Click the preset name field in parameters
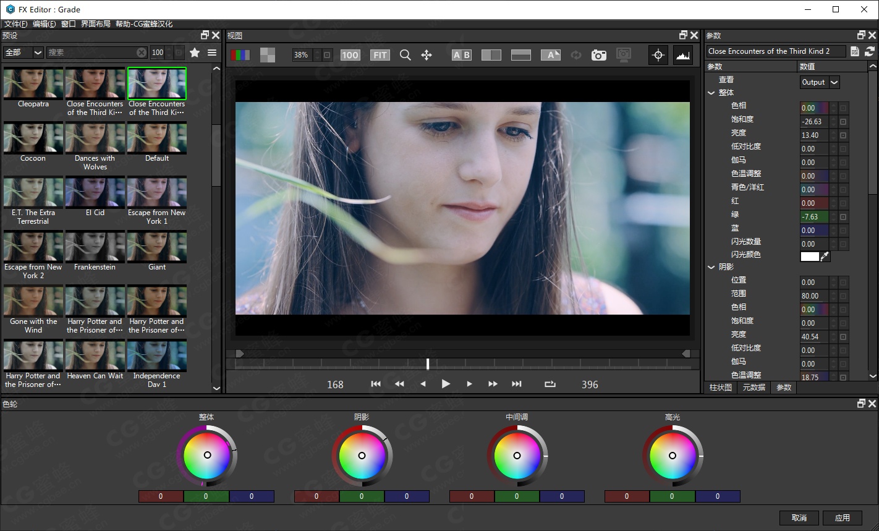The image size is (879, 531). pyautogui.click(x=777, y=51)
